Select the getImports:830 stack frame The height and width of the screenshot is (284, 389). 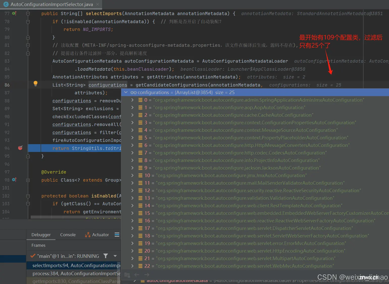74,281
